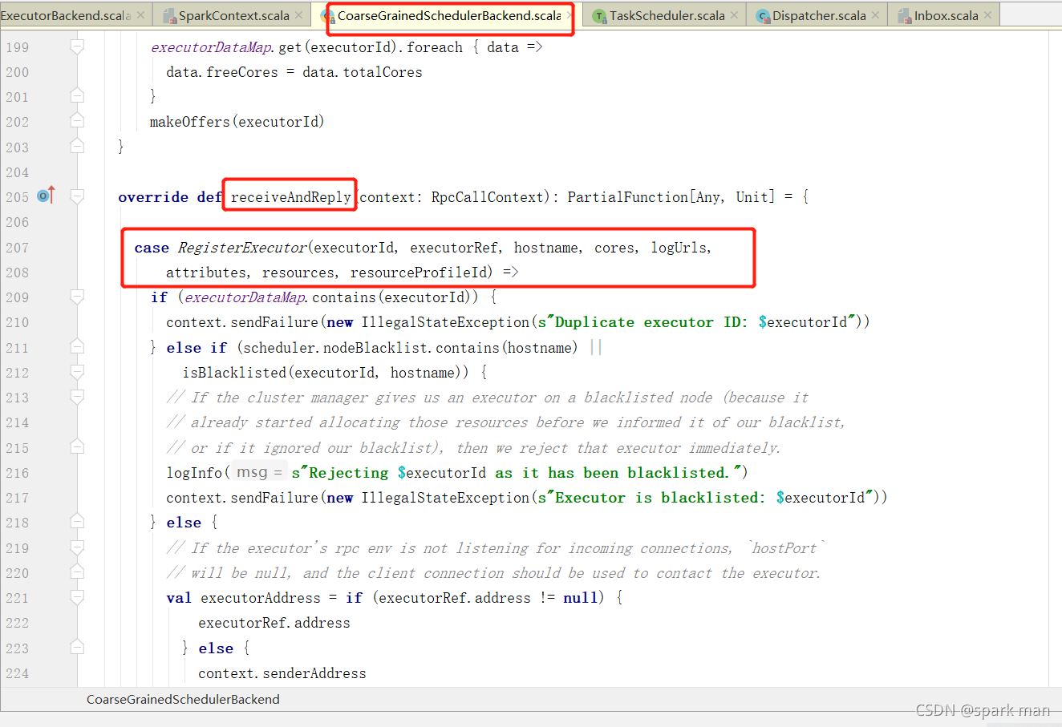The height and width of the screenshot is (727, 1062).
Task: Click the TaskScheduler.scala trait file icon
Action: coord(599,16)
